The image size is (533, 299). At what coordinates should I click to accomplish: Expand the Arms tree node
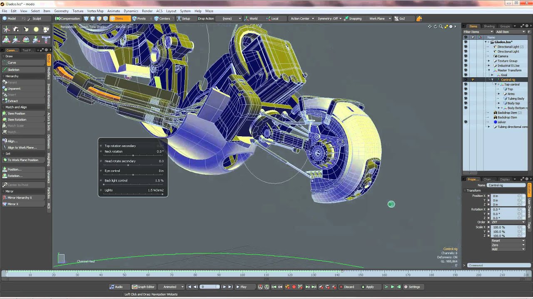[499, 94]
